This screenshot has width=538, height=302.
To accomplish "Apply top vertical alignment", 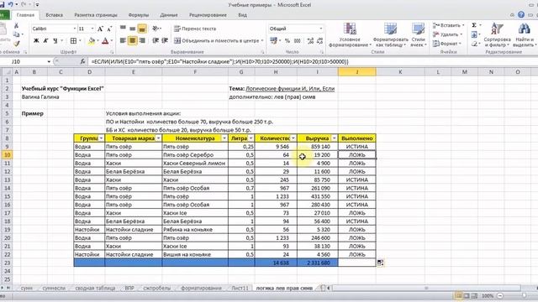I will tap(123, 29).
